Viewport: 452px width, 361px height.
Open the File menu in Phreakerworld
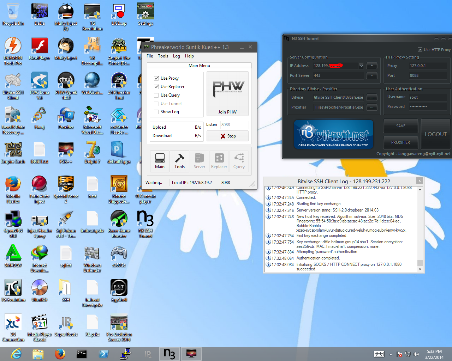pos(150,56)
